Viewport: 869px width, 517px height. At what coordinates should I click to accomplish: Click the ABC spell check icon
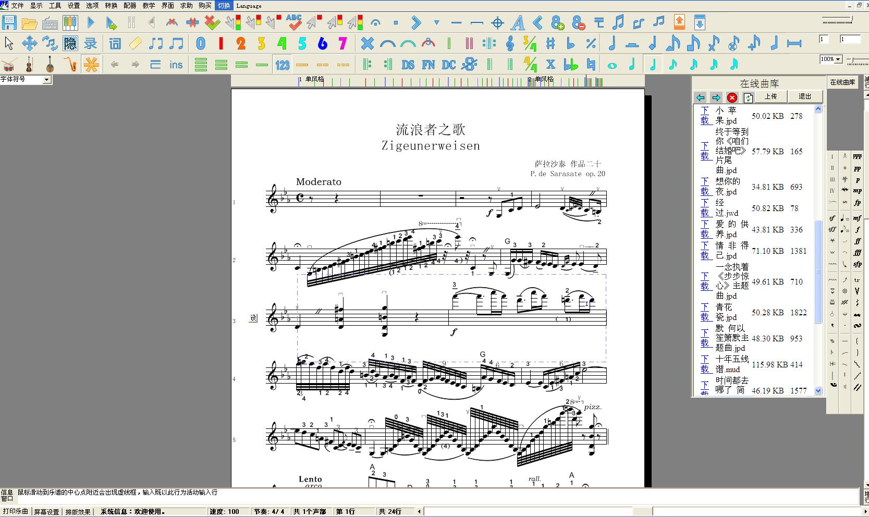[x=294, y=22]
